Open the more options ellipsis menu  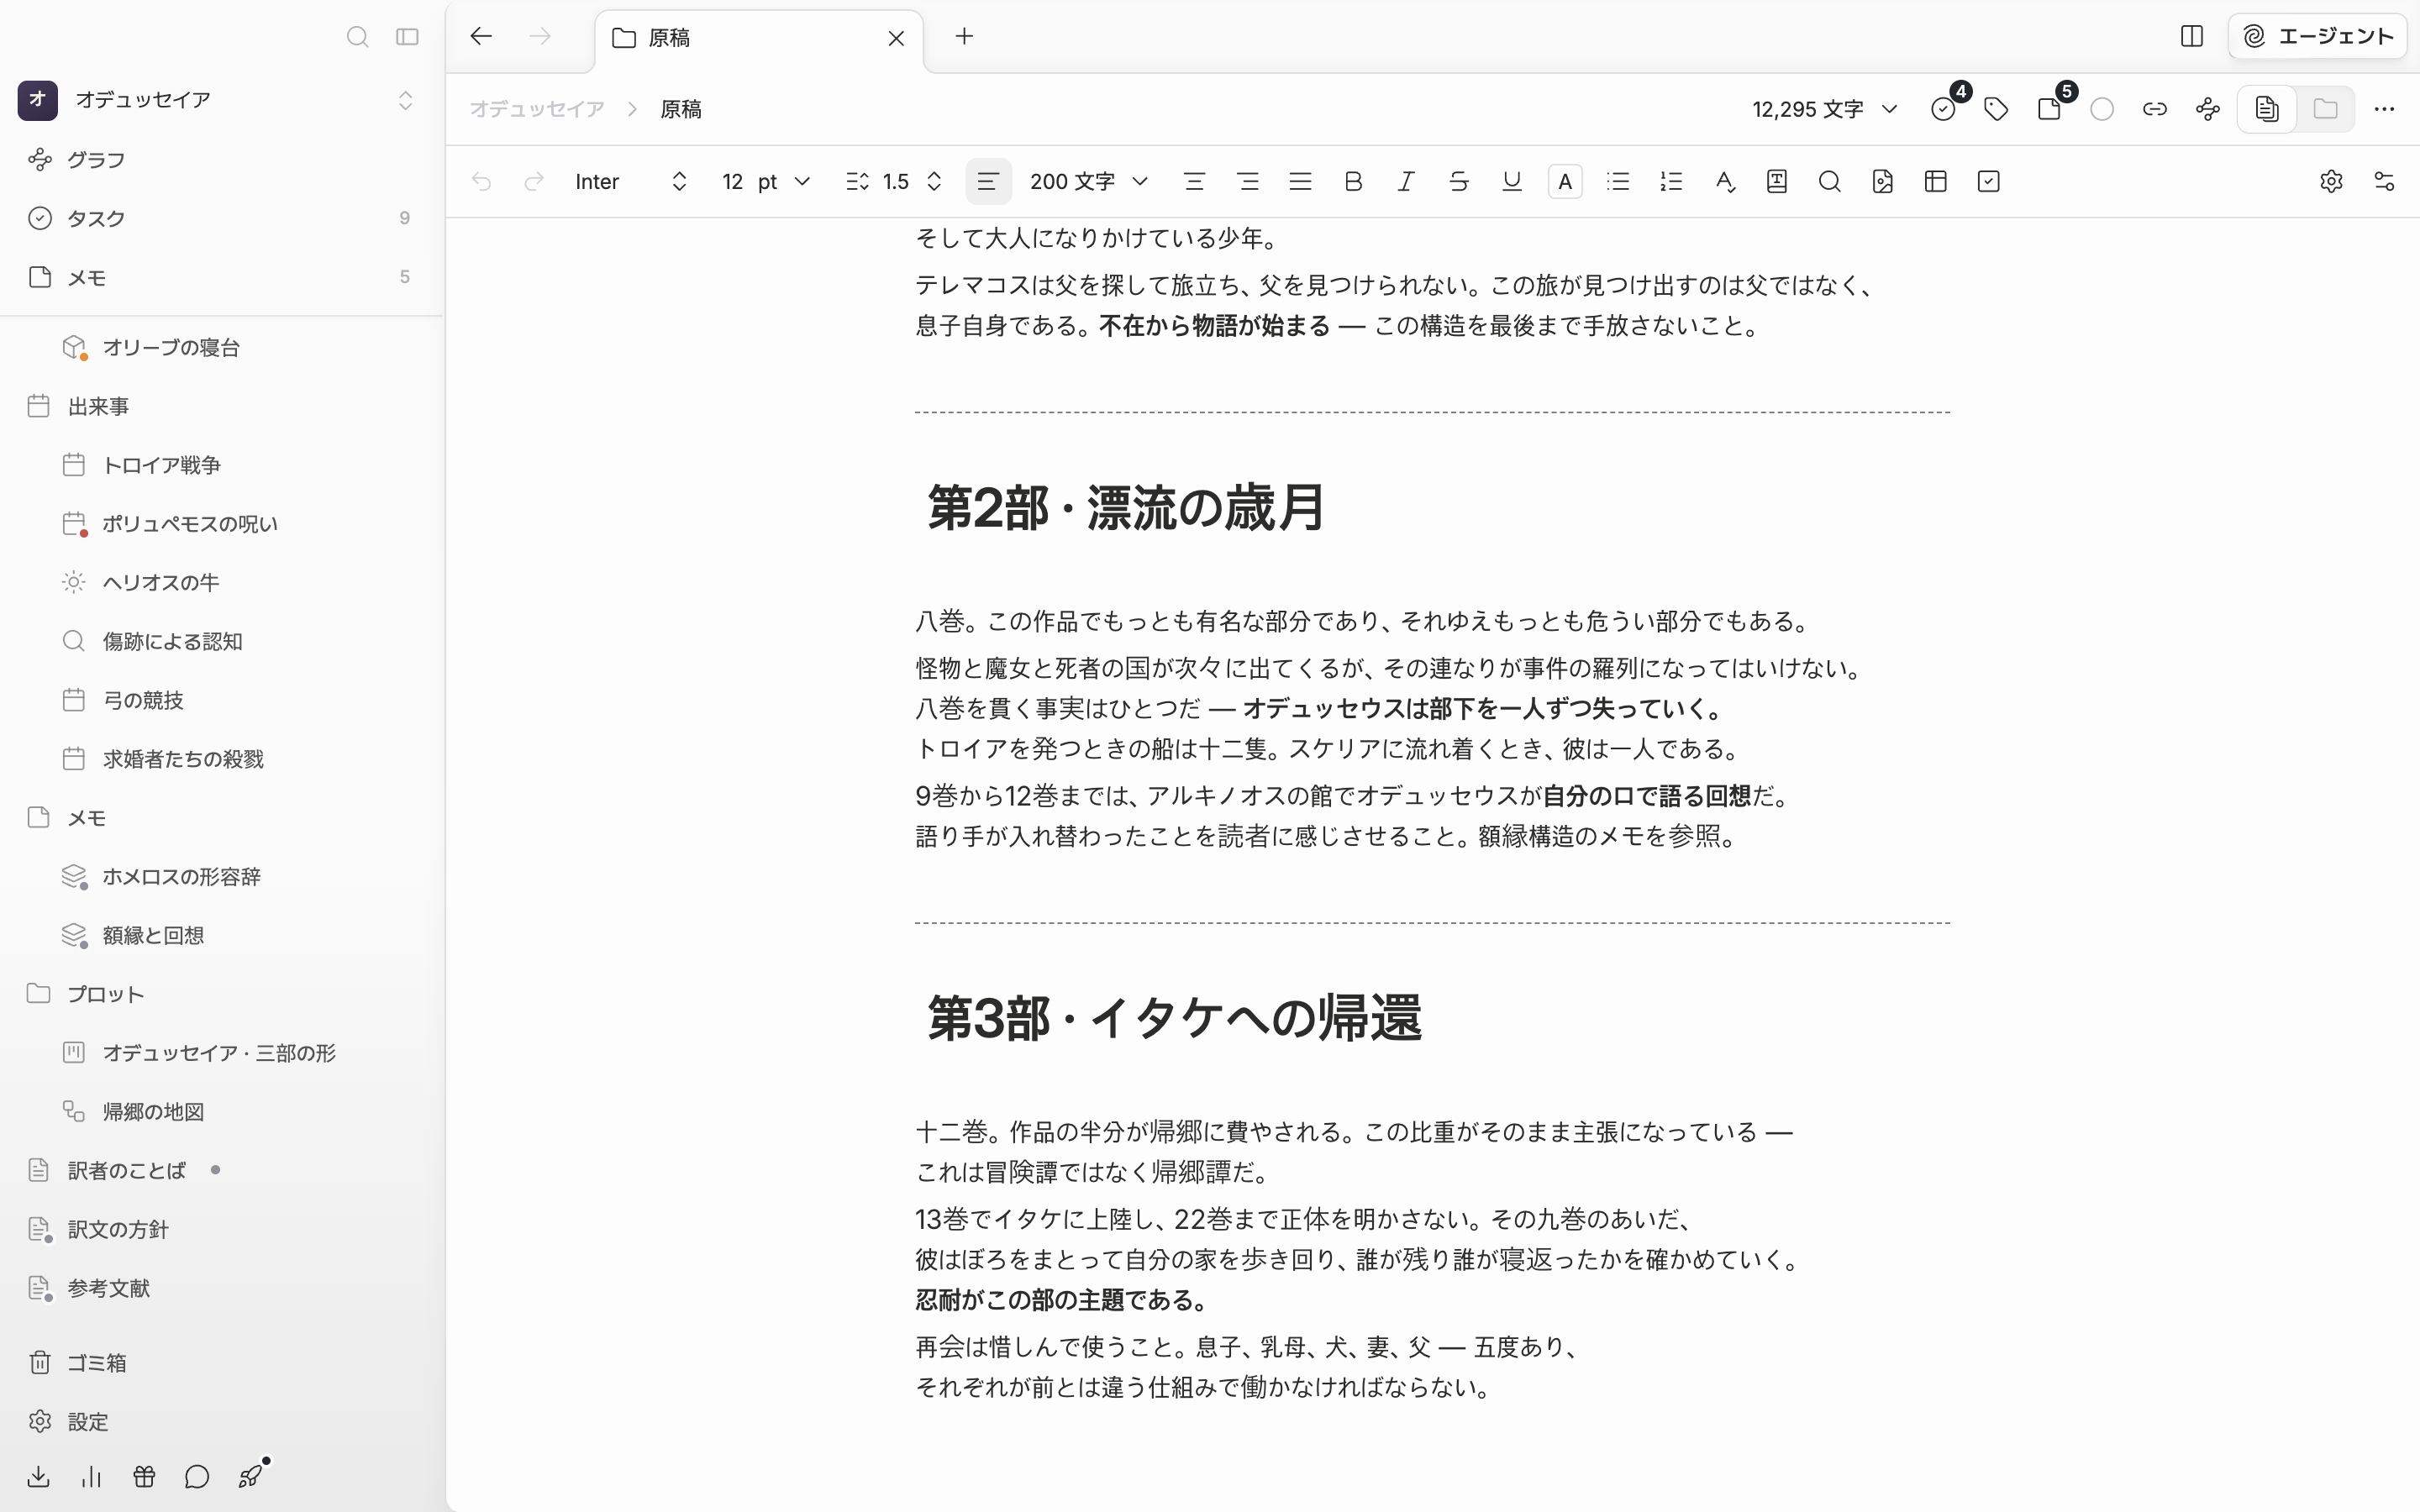(x=2384, y=109)
